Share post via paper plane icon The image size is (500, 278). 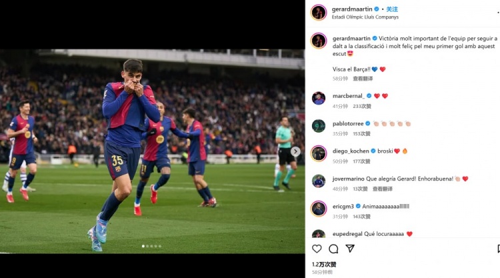click(350, 249)
